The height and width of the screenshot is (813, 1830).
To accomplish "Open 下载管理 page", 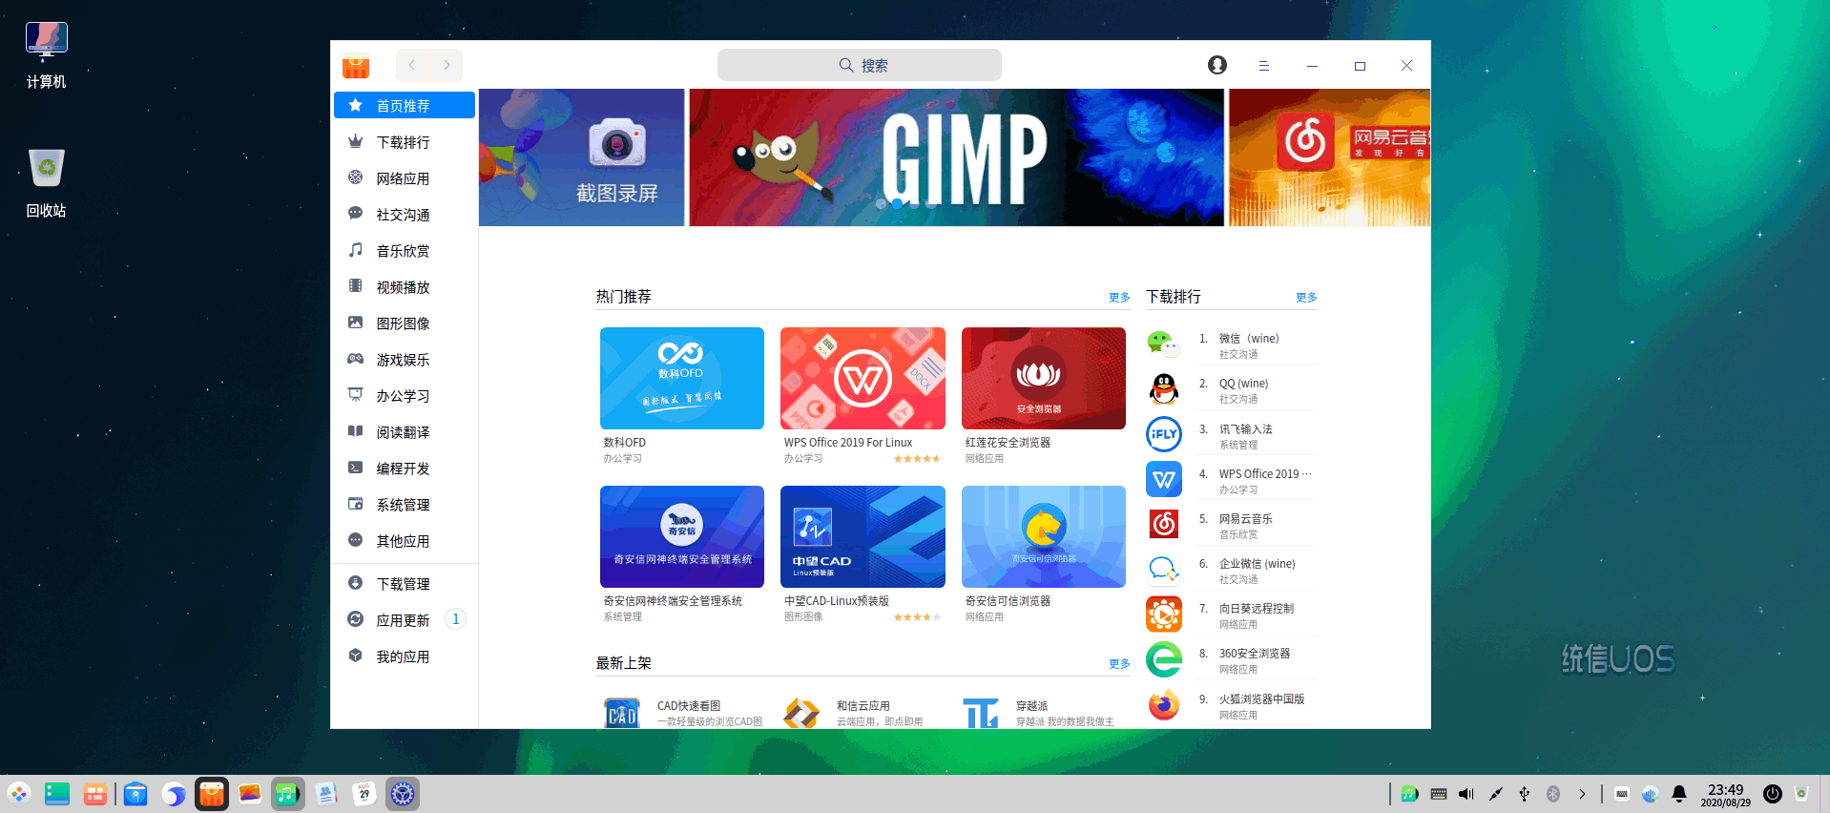I will pos(405,583).
